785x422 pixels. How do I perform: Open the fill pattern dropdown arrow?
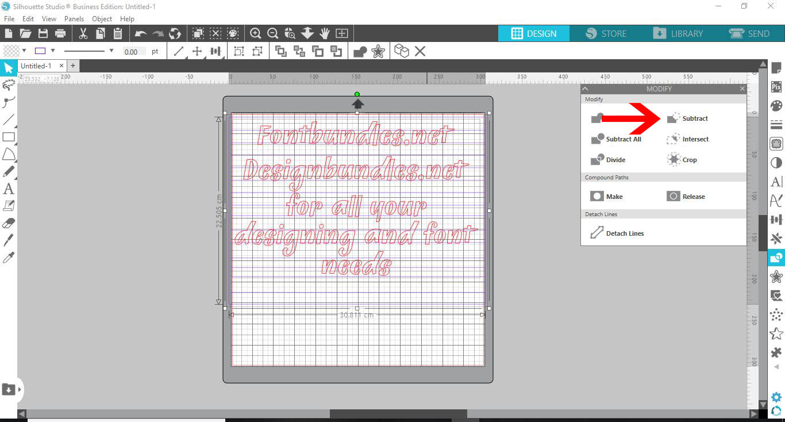pyautogui.click(x=24, y=51)
